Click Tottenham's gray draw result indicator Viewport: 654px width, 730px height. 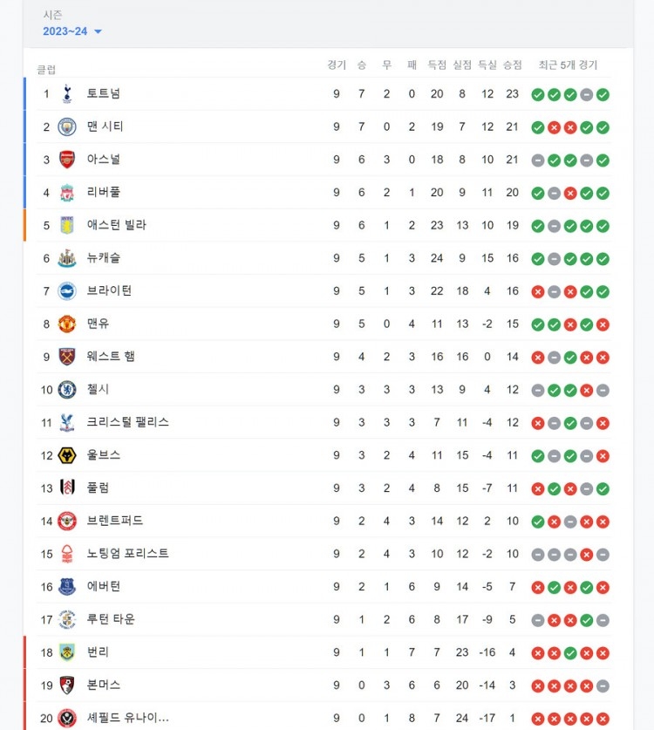point(587,95)
